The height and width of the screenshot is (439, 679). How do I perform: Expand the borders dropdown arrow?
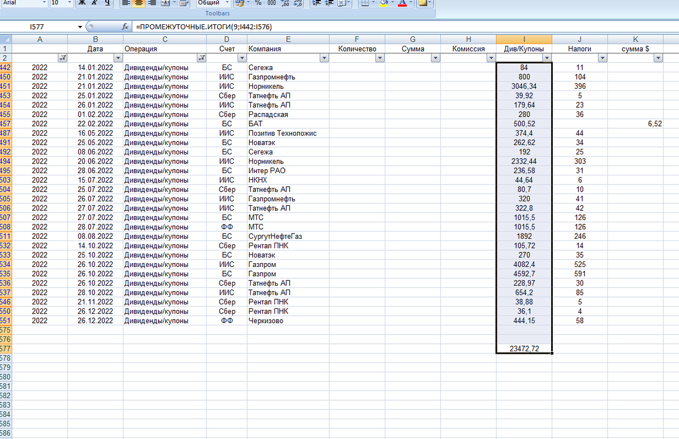coord(373,3)
